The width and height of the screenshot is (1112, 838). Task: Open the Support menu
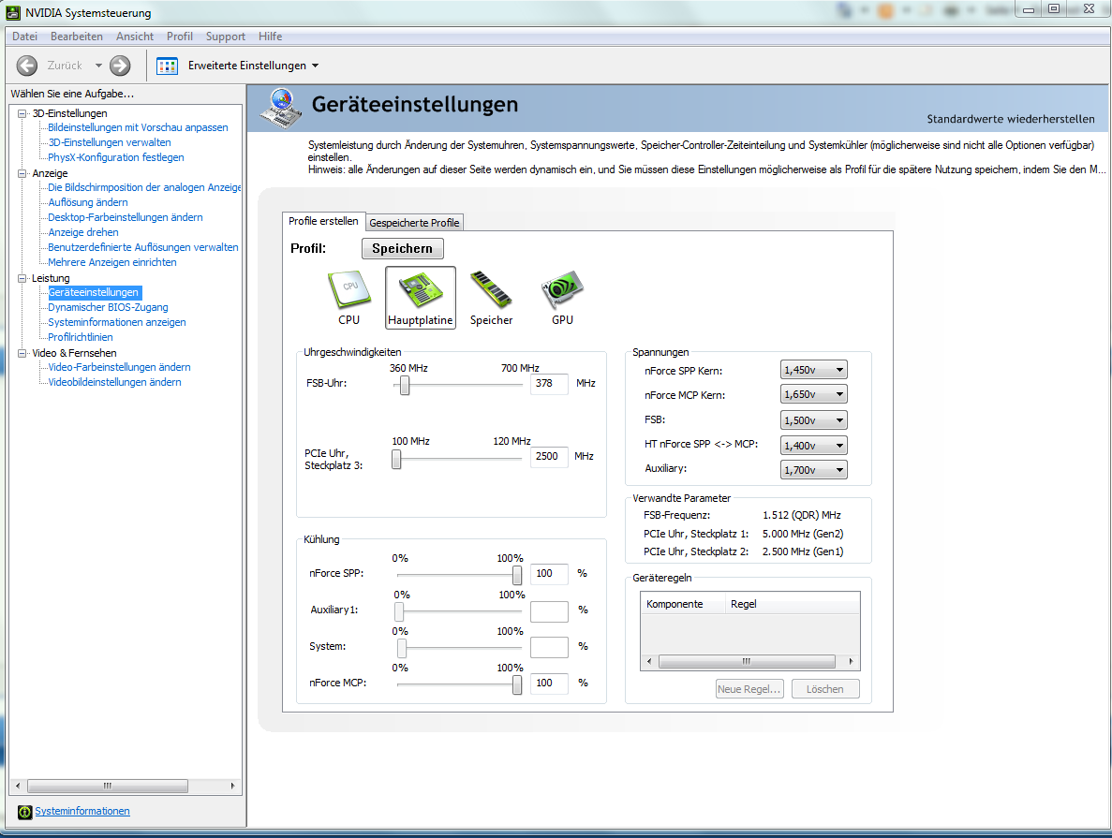pyautogui.click(x=226, y=37)
